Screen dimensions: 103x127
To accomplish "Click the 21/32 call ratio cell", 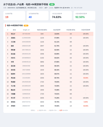I will [x=42, y=58].
